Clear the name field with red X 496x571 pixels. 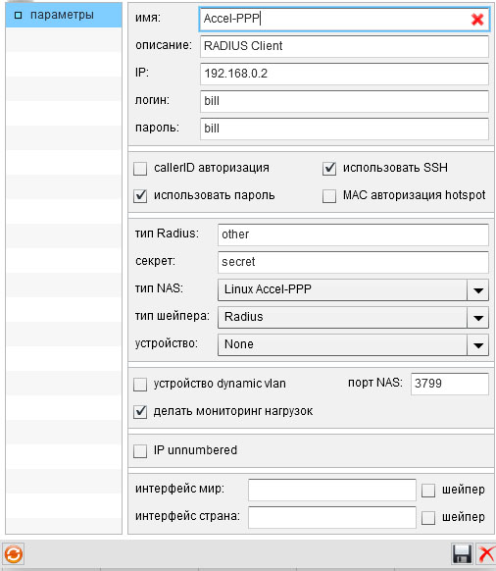point(477,19)
